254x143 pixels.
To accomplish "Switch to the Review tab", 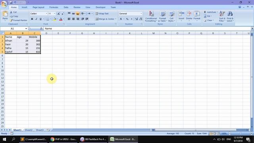I will [x=77, y=7].
